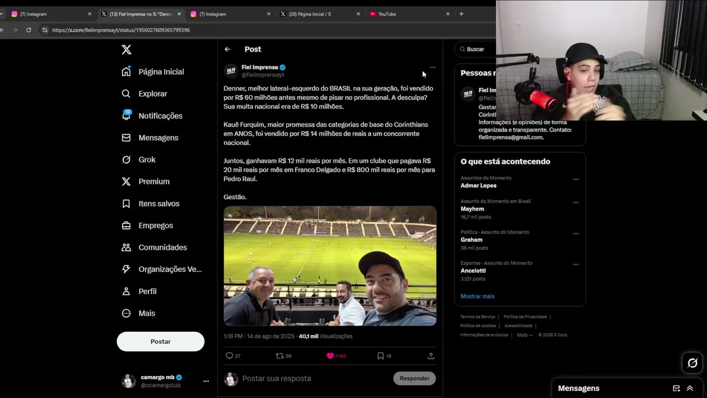The height and width of the screenshot is (398, 707).
Task: Open Política de cookies footer link
Action: [478, 326]
